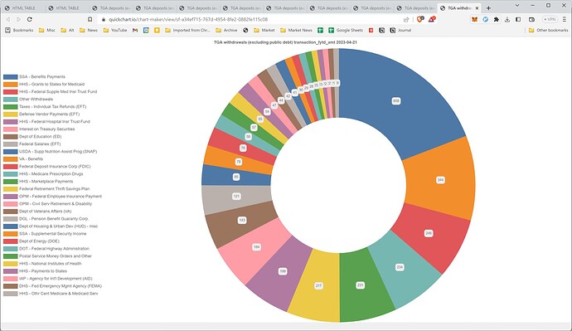
Task: Expand the tab search chevron
Action: tap(517, 6)
